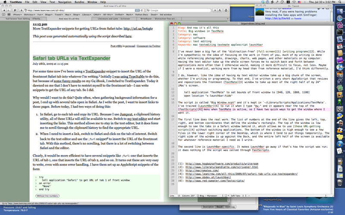This screenshot has width=345, height=215.
Task: Open the File menu
Action: click(27, 2)
